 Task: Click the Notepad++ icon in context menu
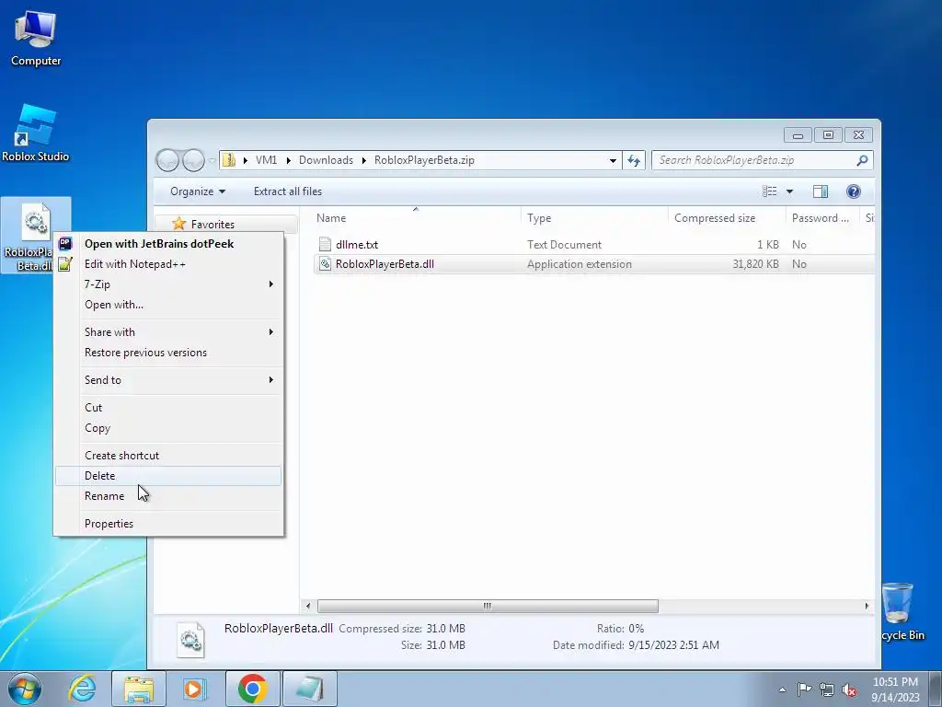(x=65, y=264)
